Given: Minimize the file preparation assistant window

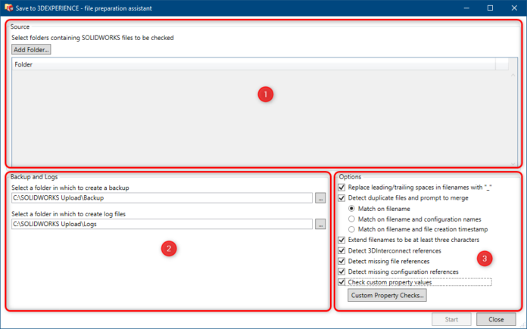Looking at the screenshot, I should tap(466, 8).
